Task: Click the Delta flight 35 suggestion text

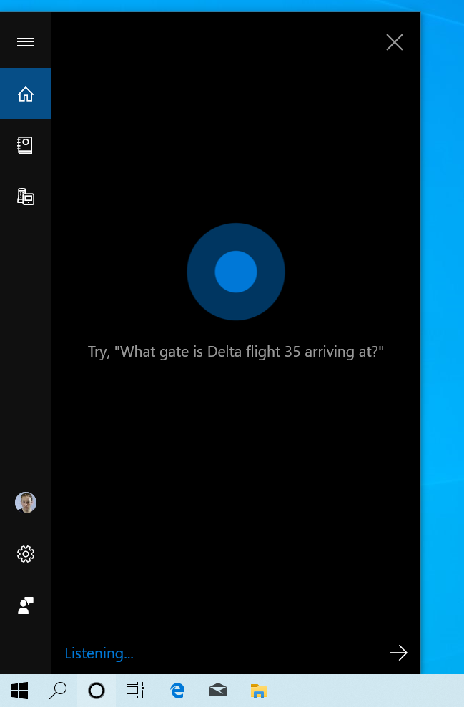Action: pos(236,352)
